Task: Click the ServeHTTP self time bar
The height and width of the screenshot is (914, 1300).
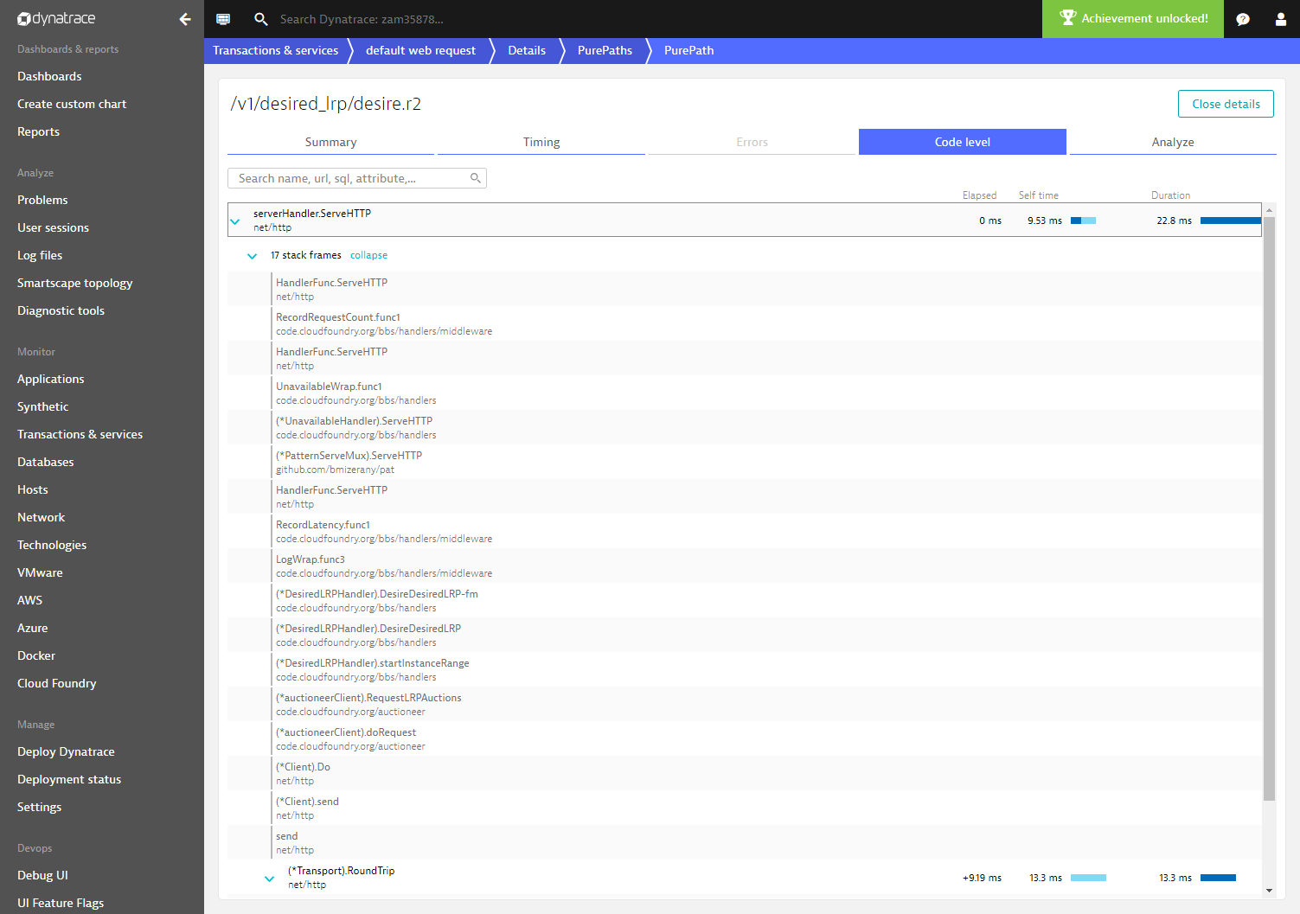Action: [x=1083, y=221]
